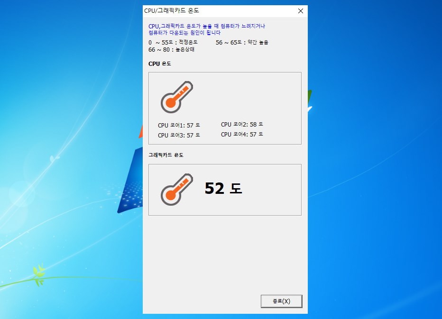Image resolution: width=442 pixels, height=319 pixels.
Task: Click the graphics card thermometer icon
Action: (177, 190)
